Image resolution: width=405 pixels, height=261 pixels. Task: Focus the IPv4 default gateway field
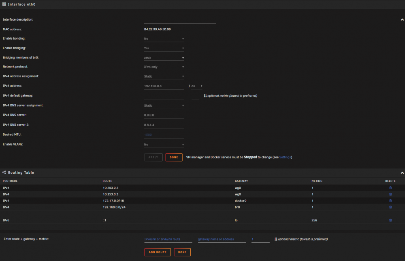tap(164, 96)
